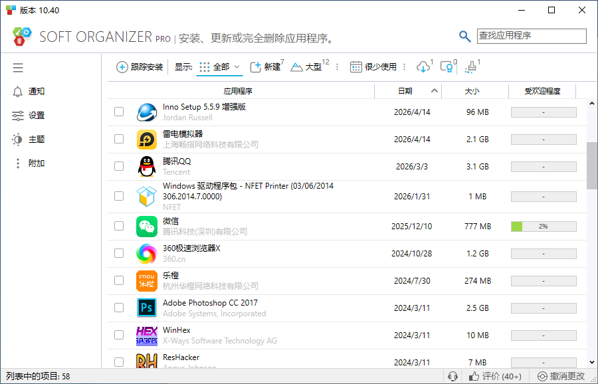
Task: Click the headset support icon
Action: (453, 376)
